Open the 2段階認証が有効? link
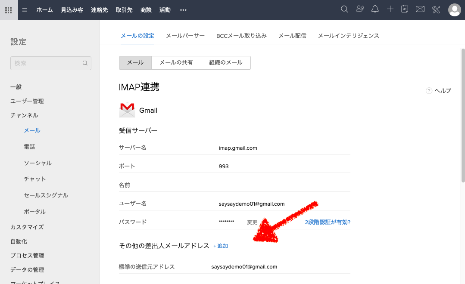The image size is (465, 284). point(328,222)
